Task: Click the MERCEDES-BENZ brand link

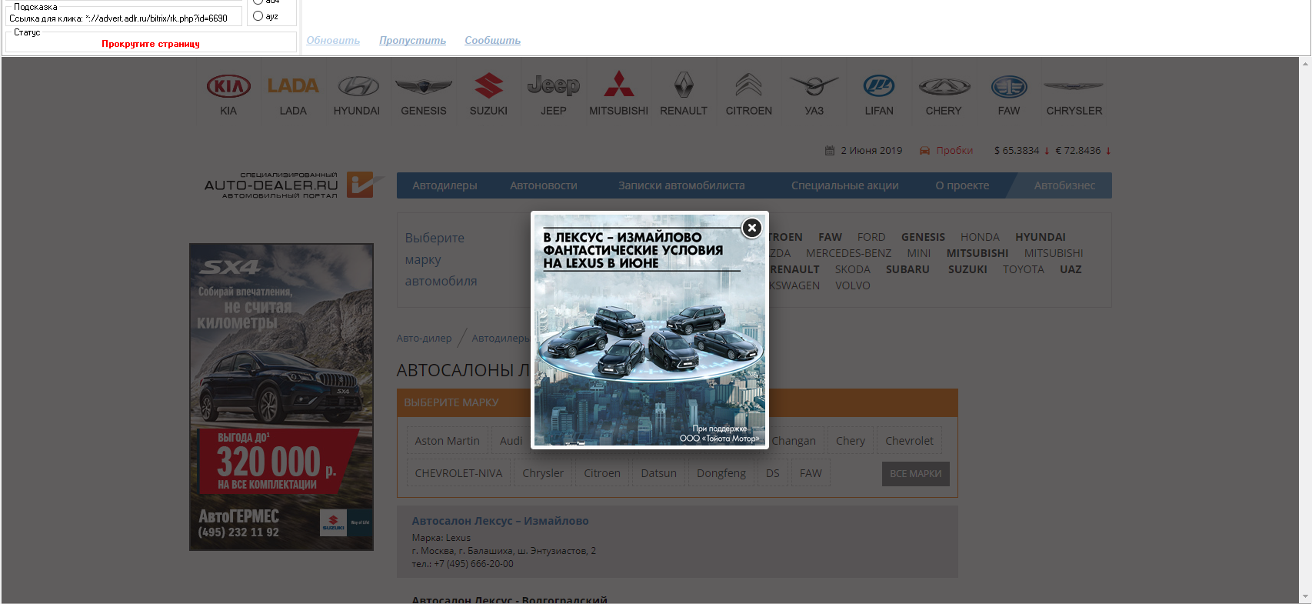Action: tap(848, 253)
